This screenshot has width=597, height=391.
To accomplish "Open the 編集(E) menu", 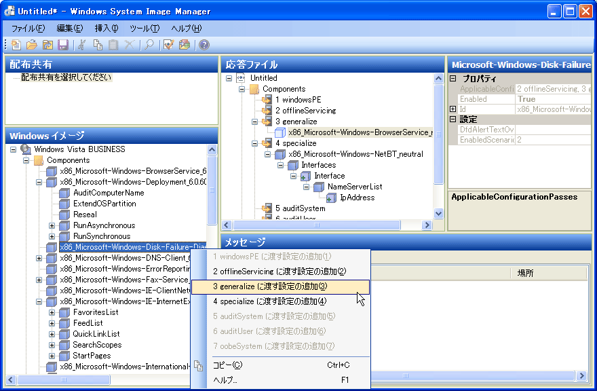I will point(70,29).
